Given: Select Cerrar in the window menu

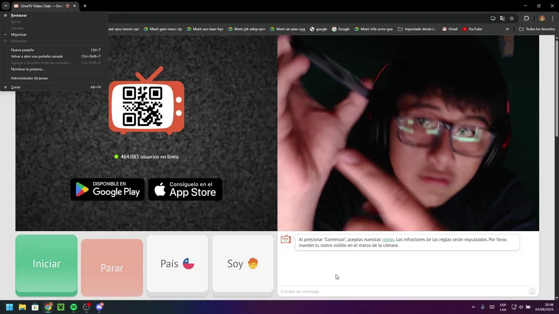Looking at the screenshot, I should point(54,87).
